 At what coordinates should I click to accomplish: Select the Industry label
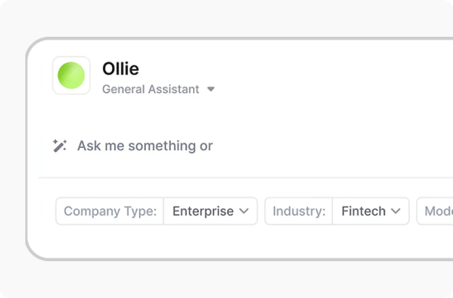[299, 211]
